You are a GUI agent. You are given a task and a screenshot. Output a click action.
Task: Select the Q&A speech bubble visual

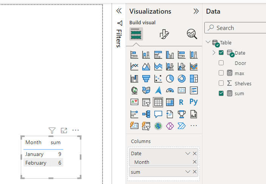[158, 114]
